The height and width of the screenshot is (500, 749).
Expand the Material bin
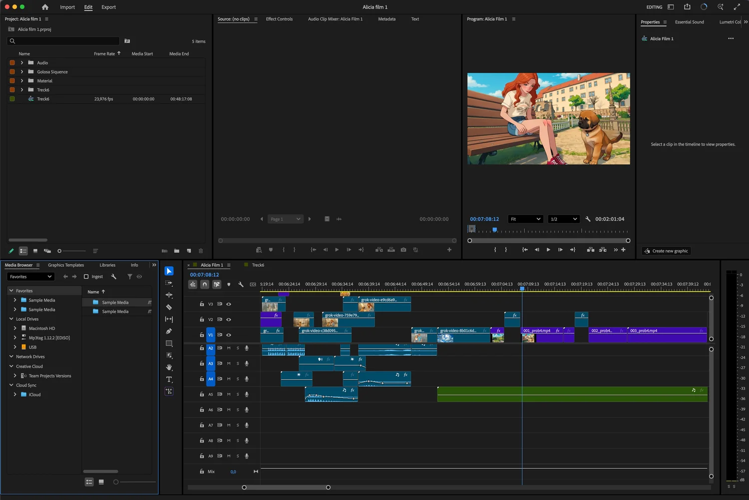pyautogui.click(x=22, y=81)
